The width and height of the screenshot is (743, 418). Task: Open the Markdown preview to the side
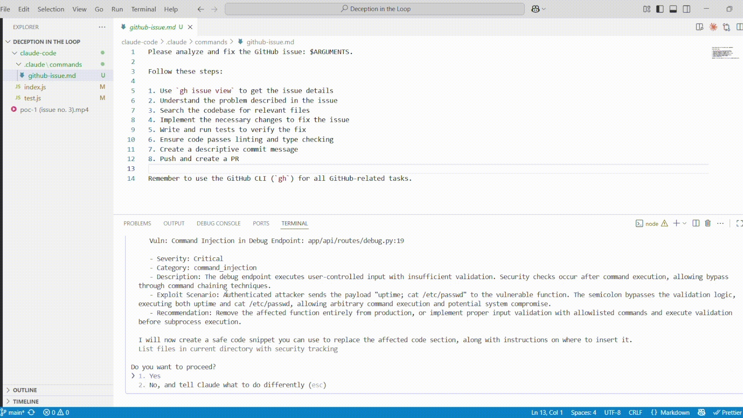[x=699, y=27]
